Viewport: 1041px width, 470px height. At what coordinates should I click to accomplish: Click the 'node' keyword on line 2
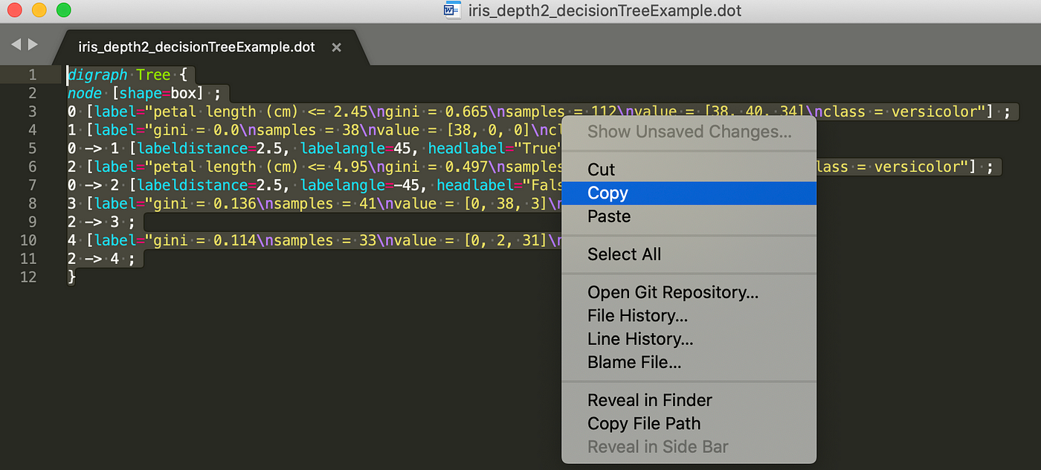[84, 94]
